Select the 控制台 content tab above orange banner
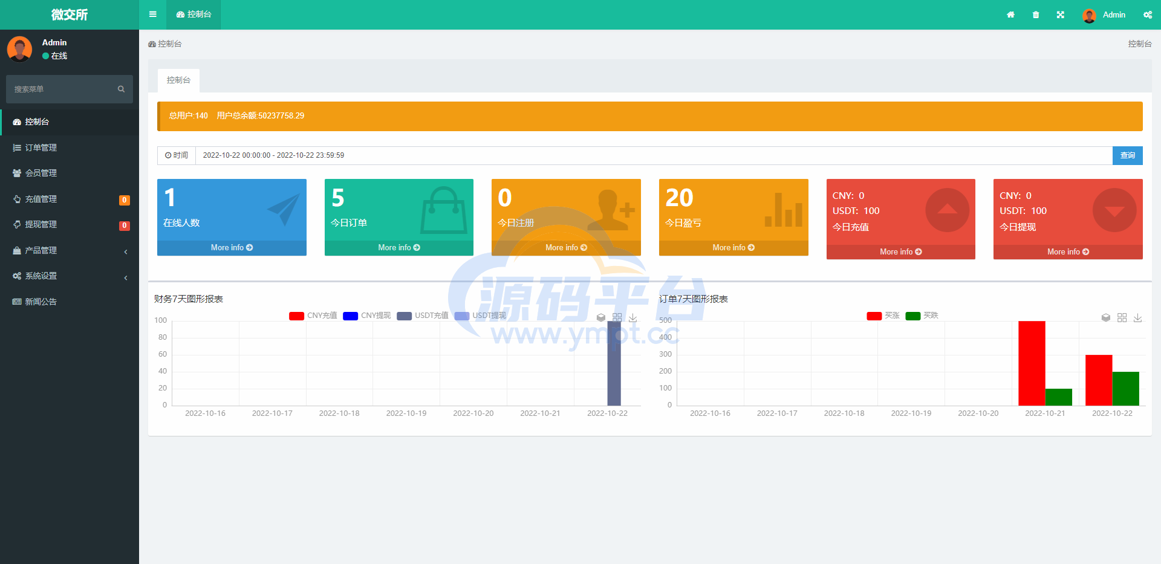Screen dimensions: 1161x564 [x=178, y=80]
